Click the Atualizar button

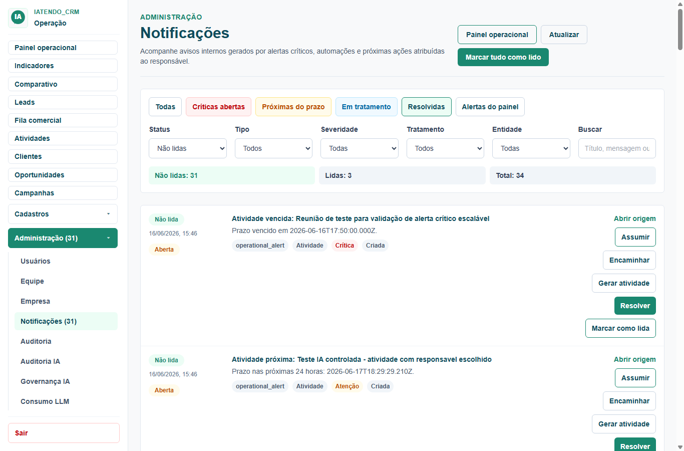564,35
